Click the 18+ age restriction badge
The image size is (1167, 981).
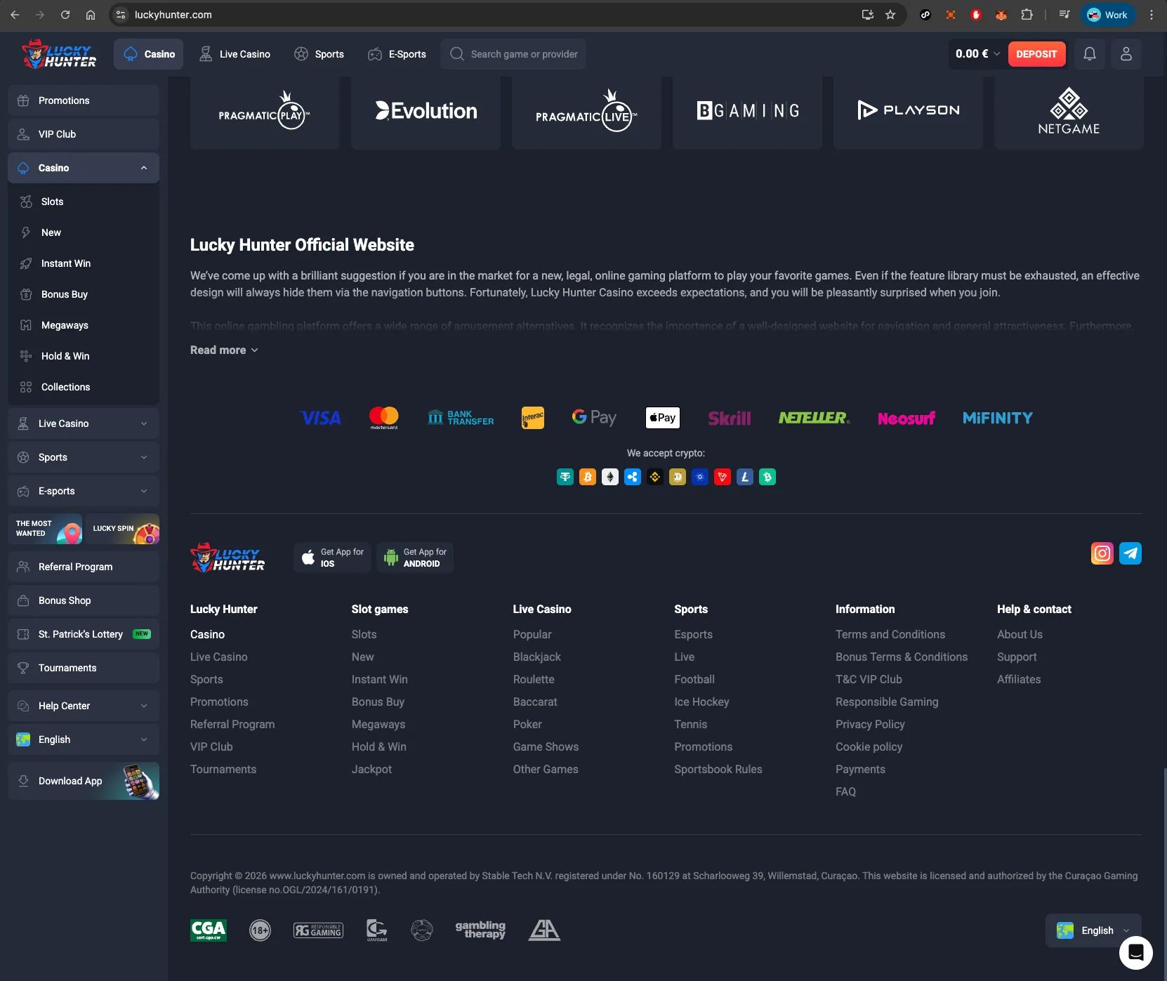261,930
